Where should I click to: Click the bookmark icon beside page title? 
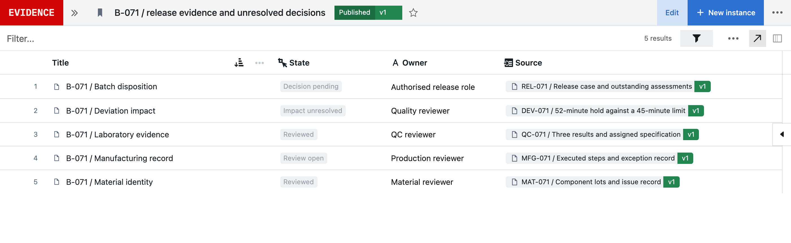pyautogui.click(x=100, y=13)
